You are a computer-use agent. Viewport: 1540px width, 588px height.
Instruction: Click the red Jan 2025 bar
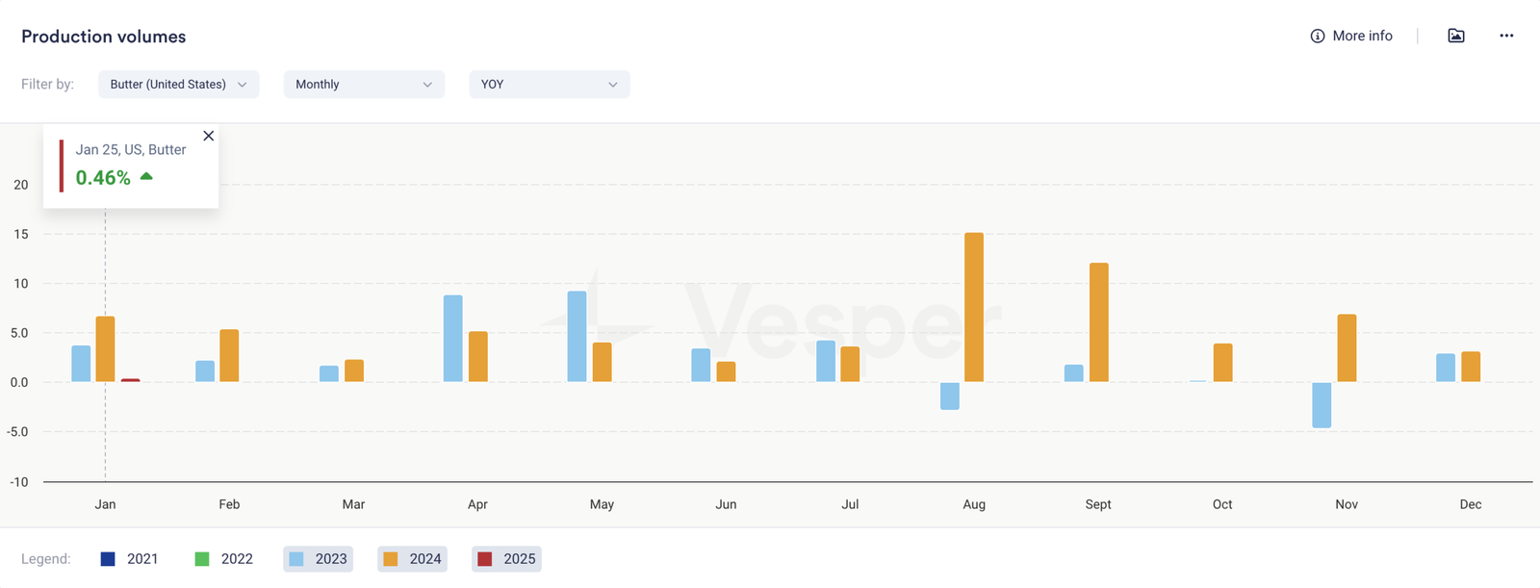[x=130, y=380]
